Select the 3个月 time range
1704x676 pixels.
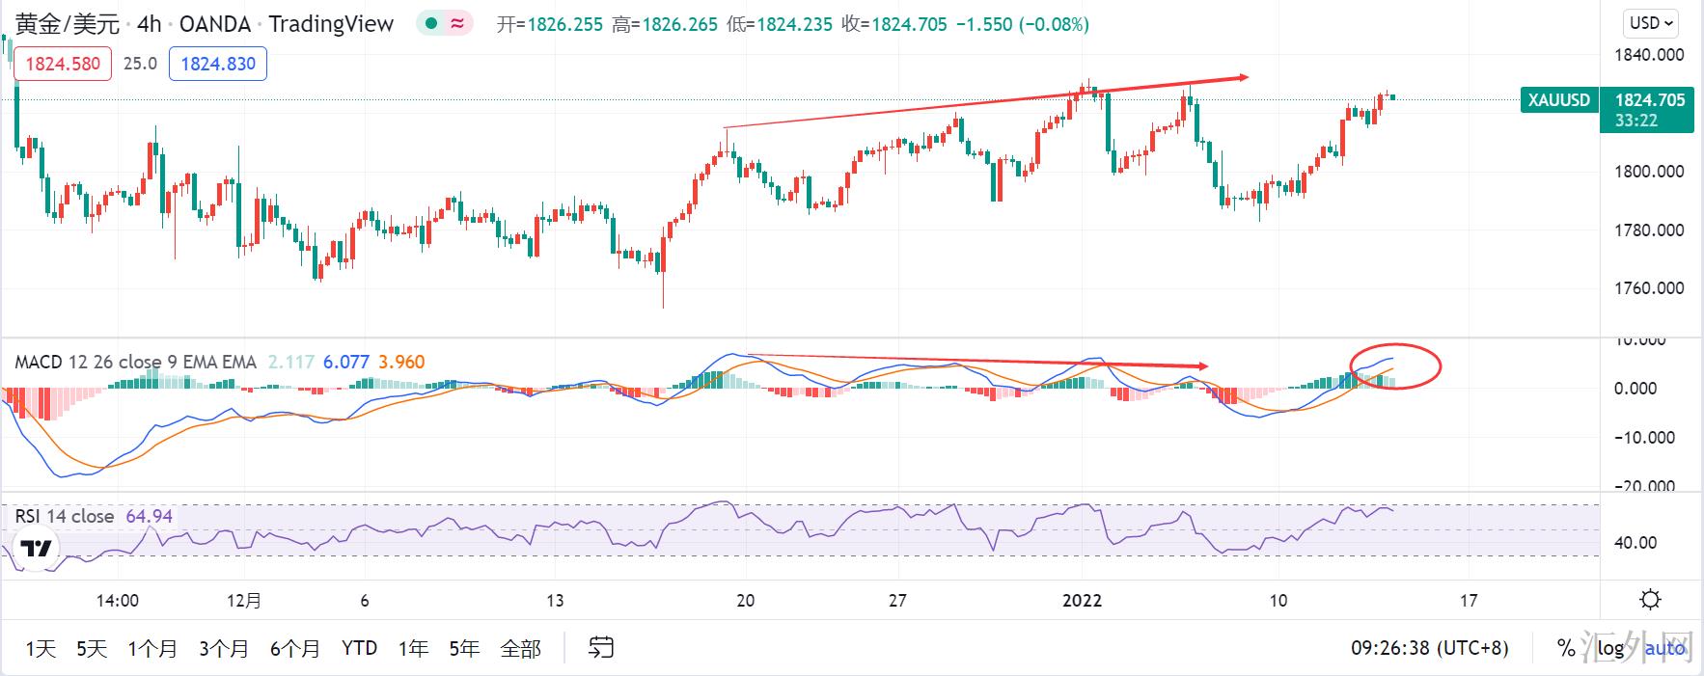click(x=224, y=648)
